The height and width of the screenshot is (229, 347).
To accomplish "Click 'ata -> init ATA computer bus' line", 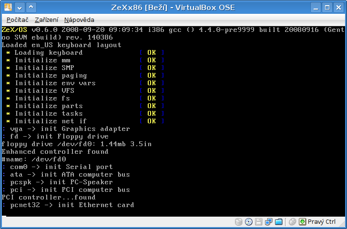I will pos(66,175).
